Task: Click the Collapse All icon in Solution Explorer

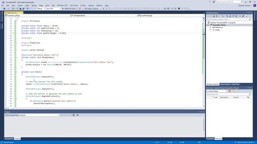Action: [x=233, y=16]
